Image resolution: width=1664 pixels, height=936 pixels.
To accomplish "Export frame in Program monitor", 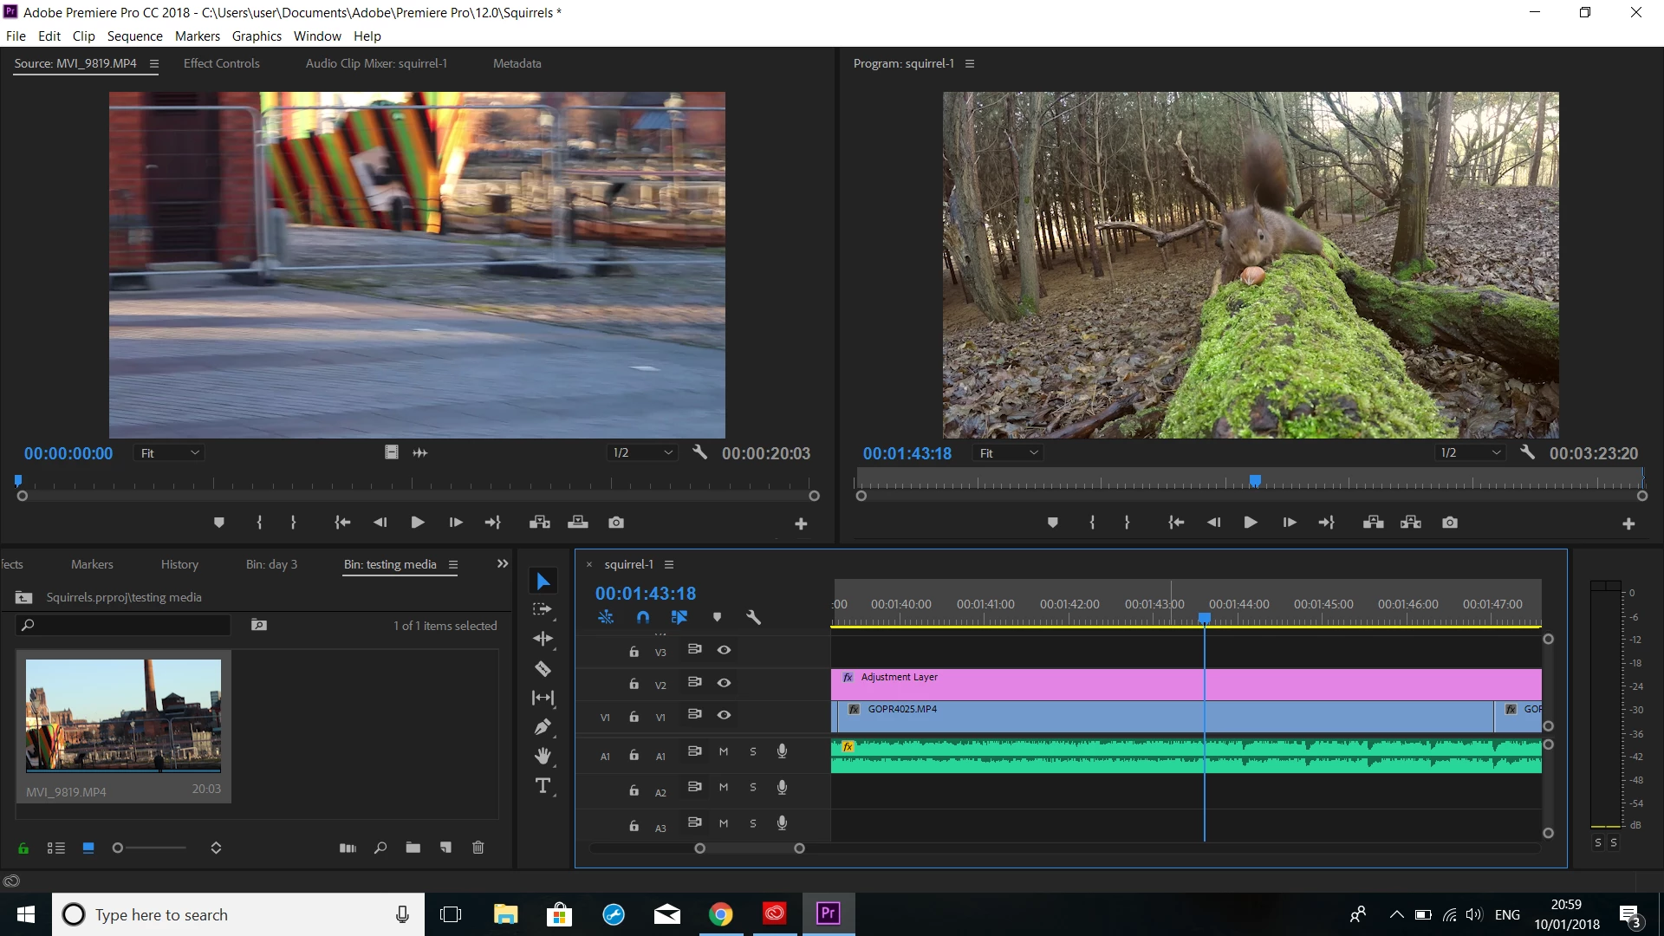I will tap(1450, 523).
